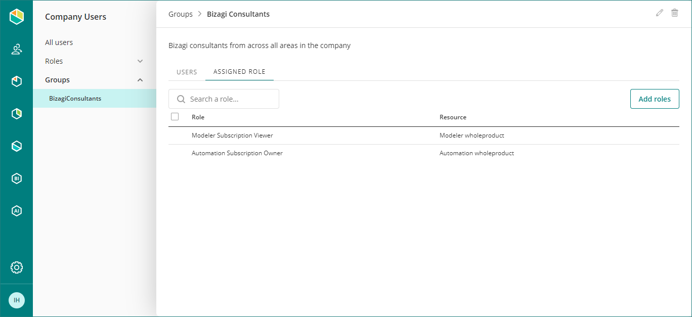Open the cube hexagon sidebar icon
The image size is (692, 317).
click(17, 81)
